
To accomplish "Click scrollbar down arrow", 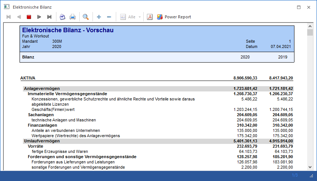I will 310,167.
